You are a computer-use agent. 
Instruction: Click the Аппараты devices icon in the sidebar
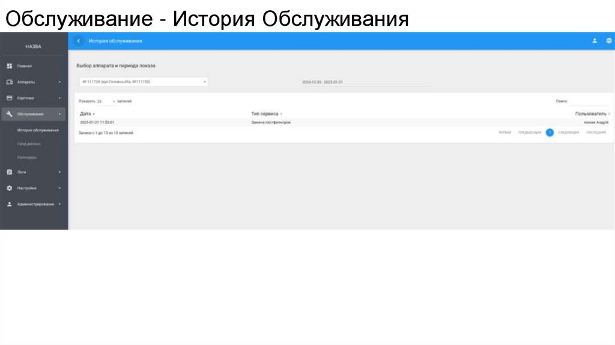coord(10,82)
